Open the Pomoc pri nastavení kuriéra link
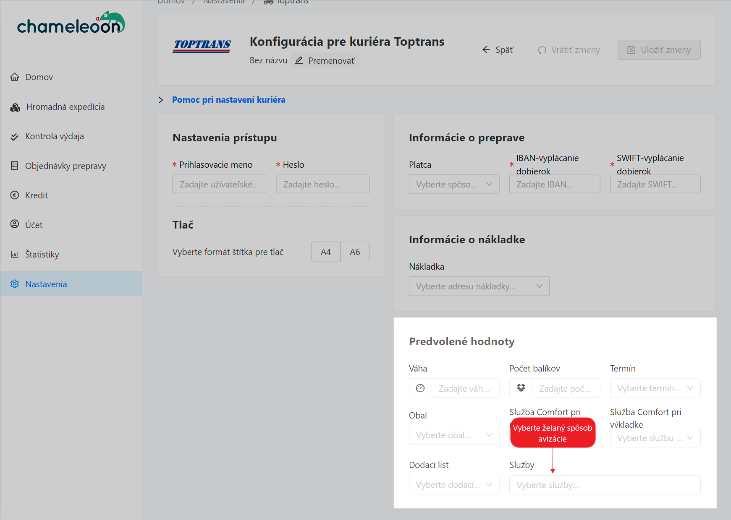Viewport: 731px width, 520px height. [x=229, y=100]
